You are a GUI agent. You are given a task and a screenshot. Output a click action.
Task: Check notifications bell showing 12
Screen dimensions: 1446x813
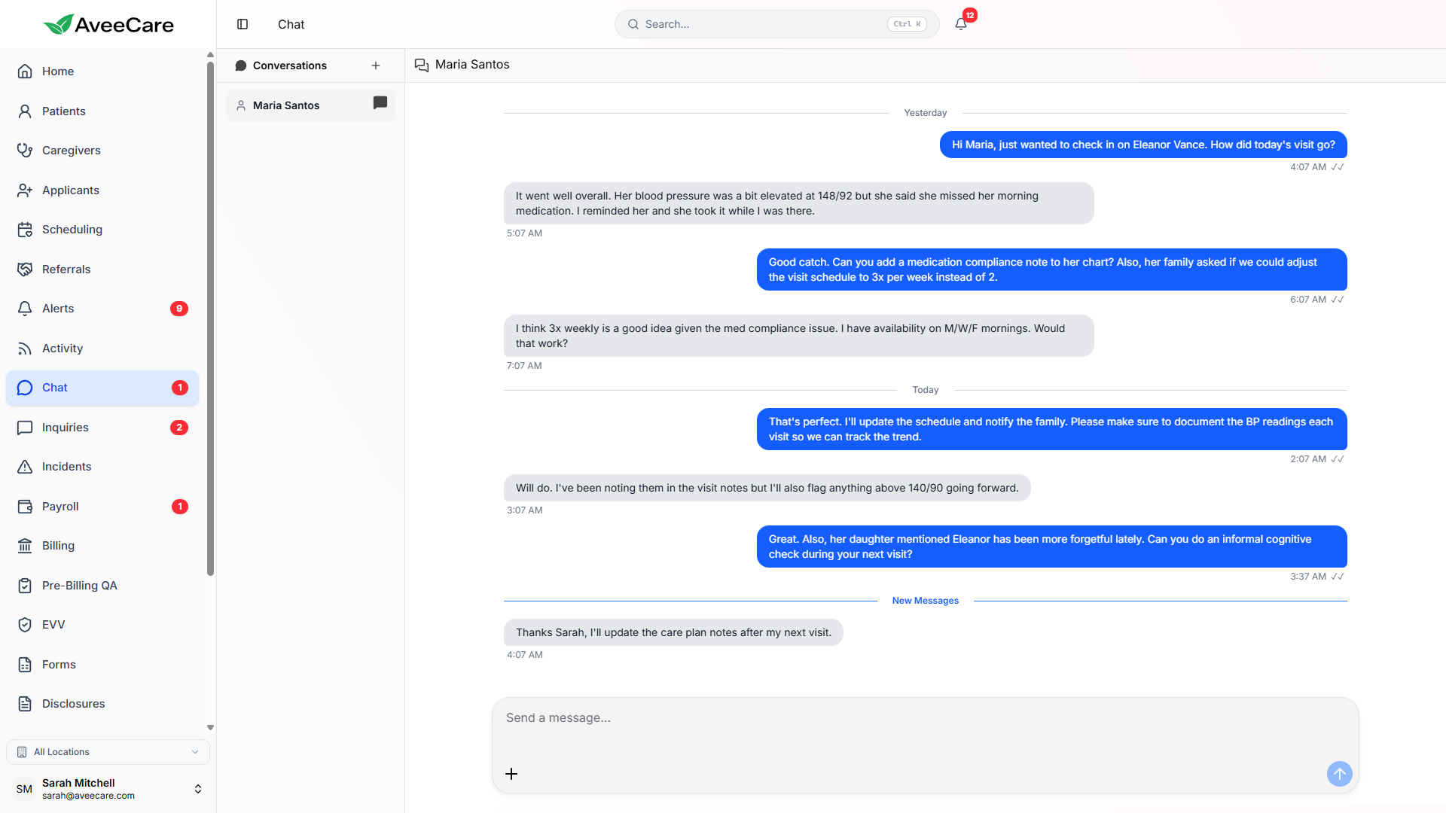tap(961, 23)
